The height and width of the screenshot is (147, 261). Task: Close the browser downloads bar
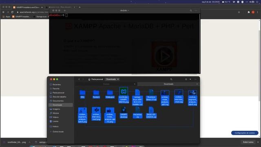click(258, 142)
